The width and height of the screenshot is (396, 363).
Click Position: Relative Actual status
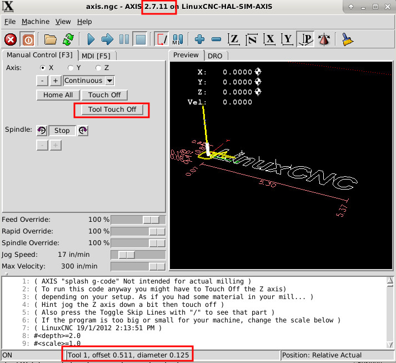point(322,355)
